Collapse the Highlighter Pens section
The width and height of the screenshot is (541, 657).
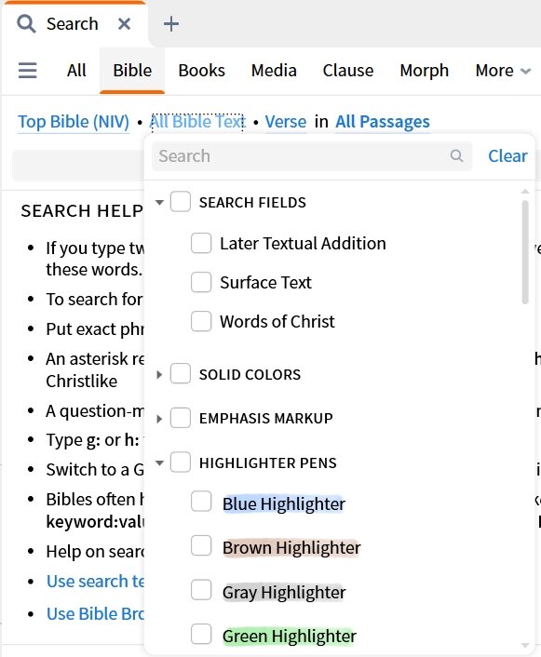tap(159, 463)
